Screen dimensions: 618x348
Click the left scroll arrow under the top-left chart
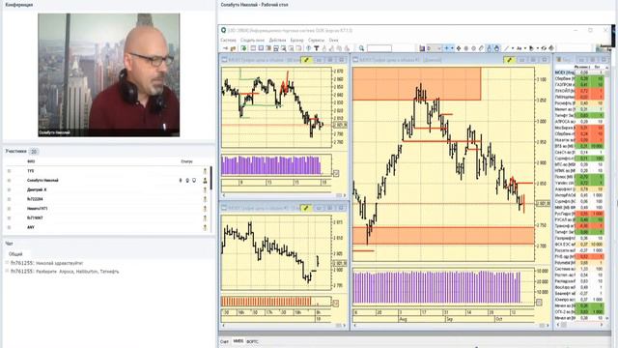(224, 195)
